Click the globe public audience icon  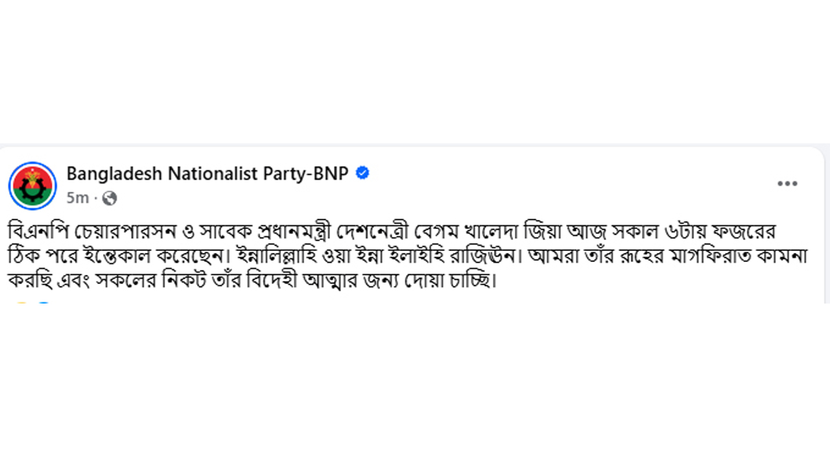tap(110, 198)
